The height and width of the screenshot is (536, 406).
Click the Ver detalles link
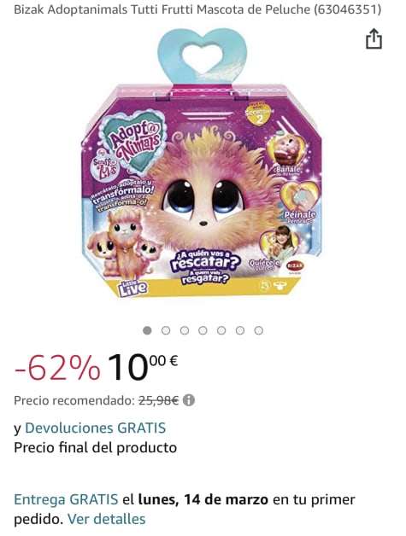(107, 519)
